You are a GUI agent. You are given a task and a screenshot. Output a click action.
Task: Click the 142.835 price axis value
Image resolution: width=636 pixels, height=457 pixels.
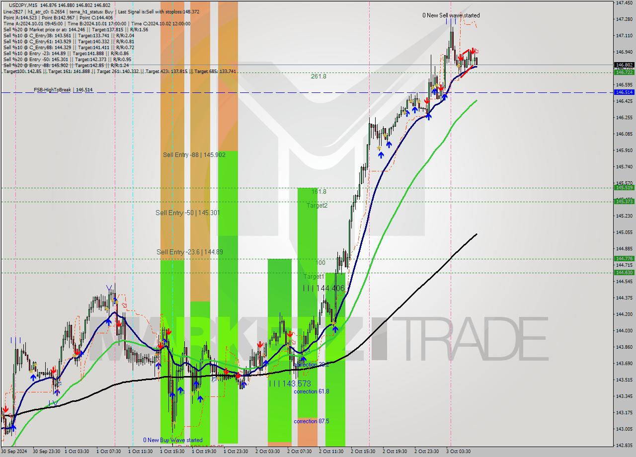624,445
